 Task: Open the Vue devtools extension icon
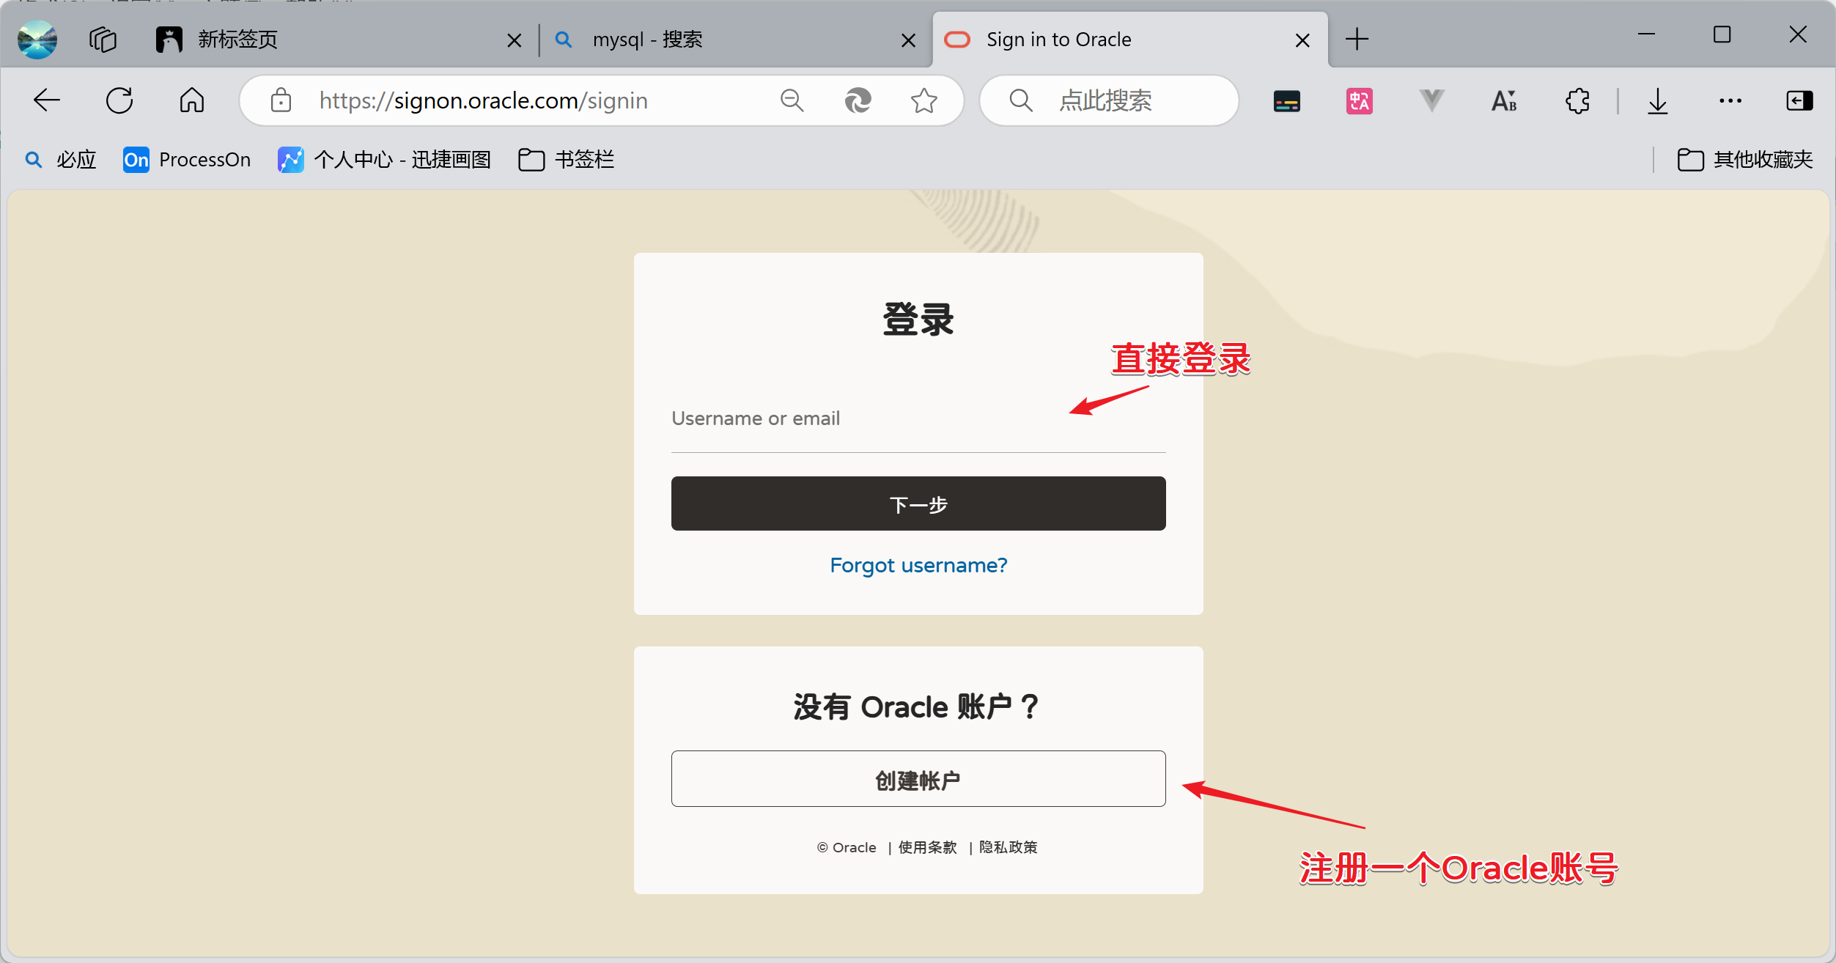point(1431,100)
